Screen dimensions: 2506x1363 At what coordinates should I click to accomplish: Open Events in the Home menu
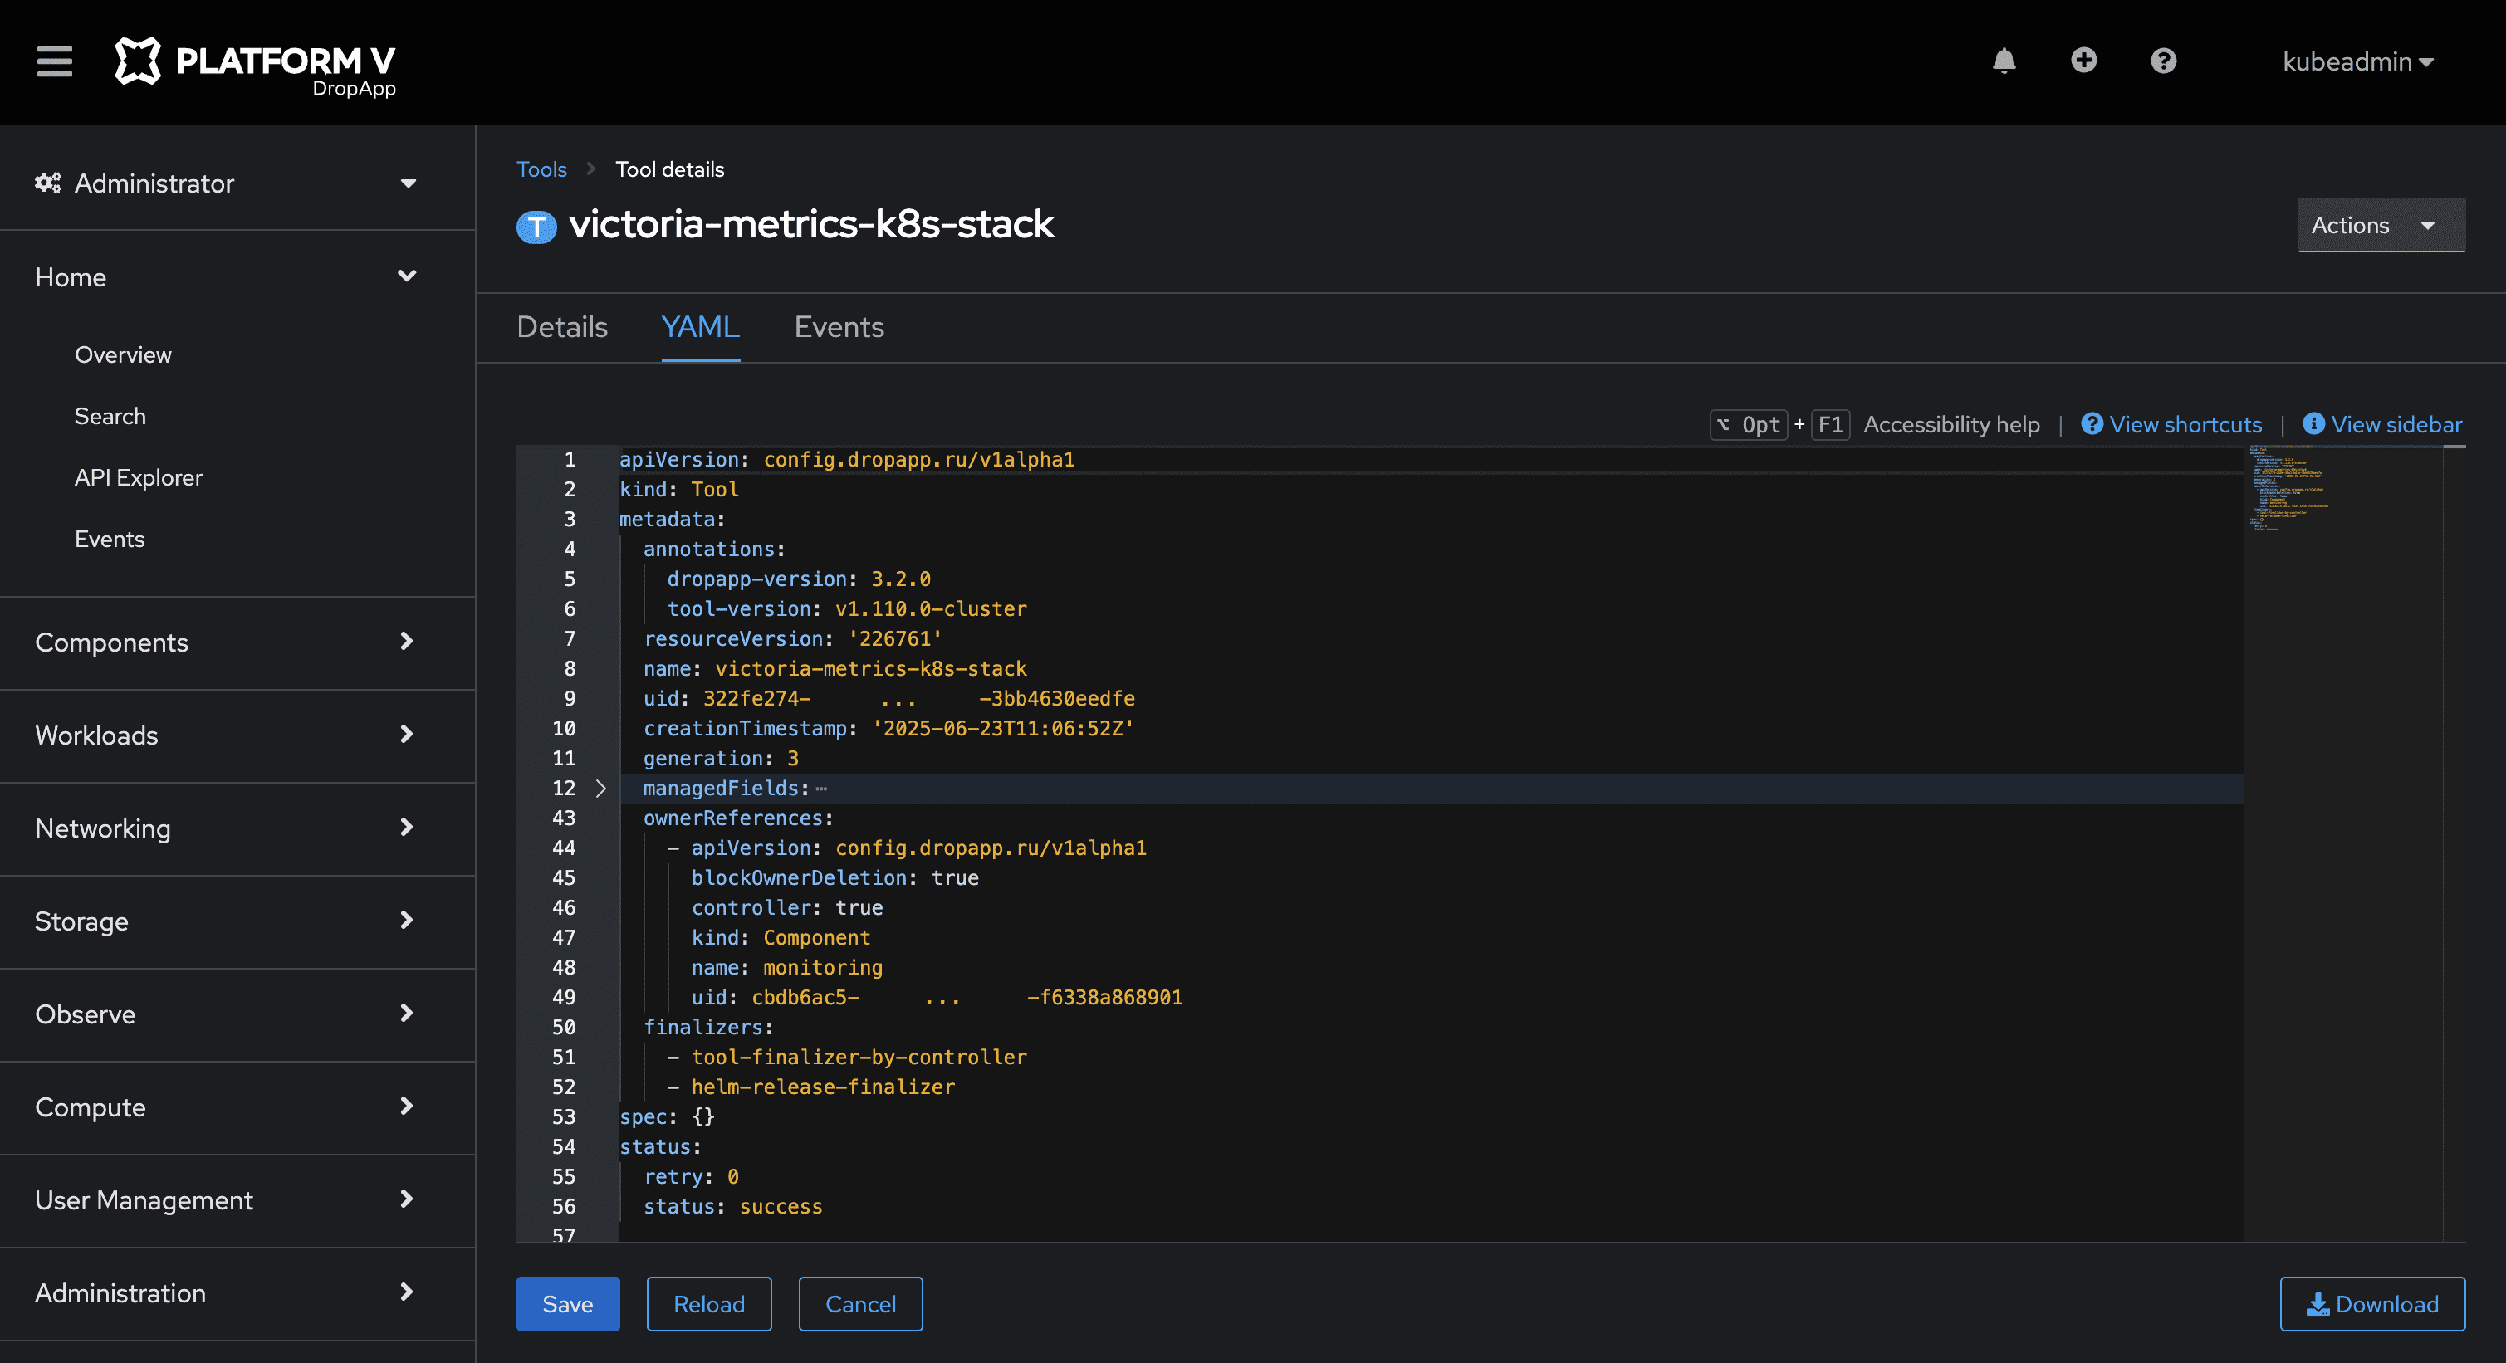[109, 539]
